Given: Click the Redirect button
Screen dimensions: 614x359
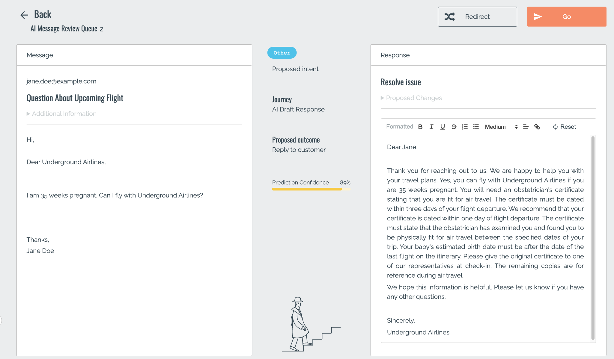Looking at the screenshot, I should click(477, 17).
